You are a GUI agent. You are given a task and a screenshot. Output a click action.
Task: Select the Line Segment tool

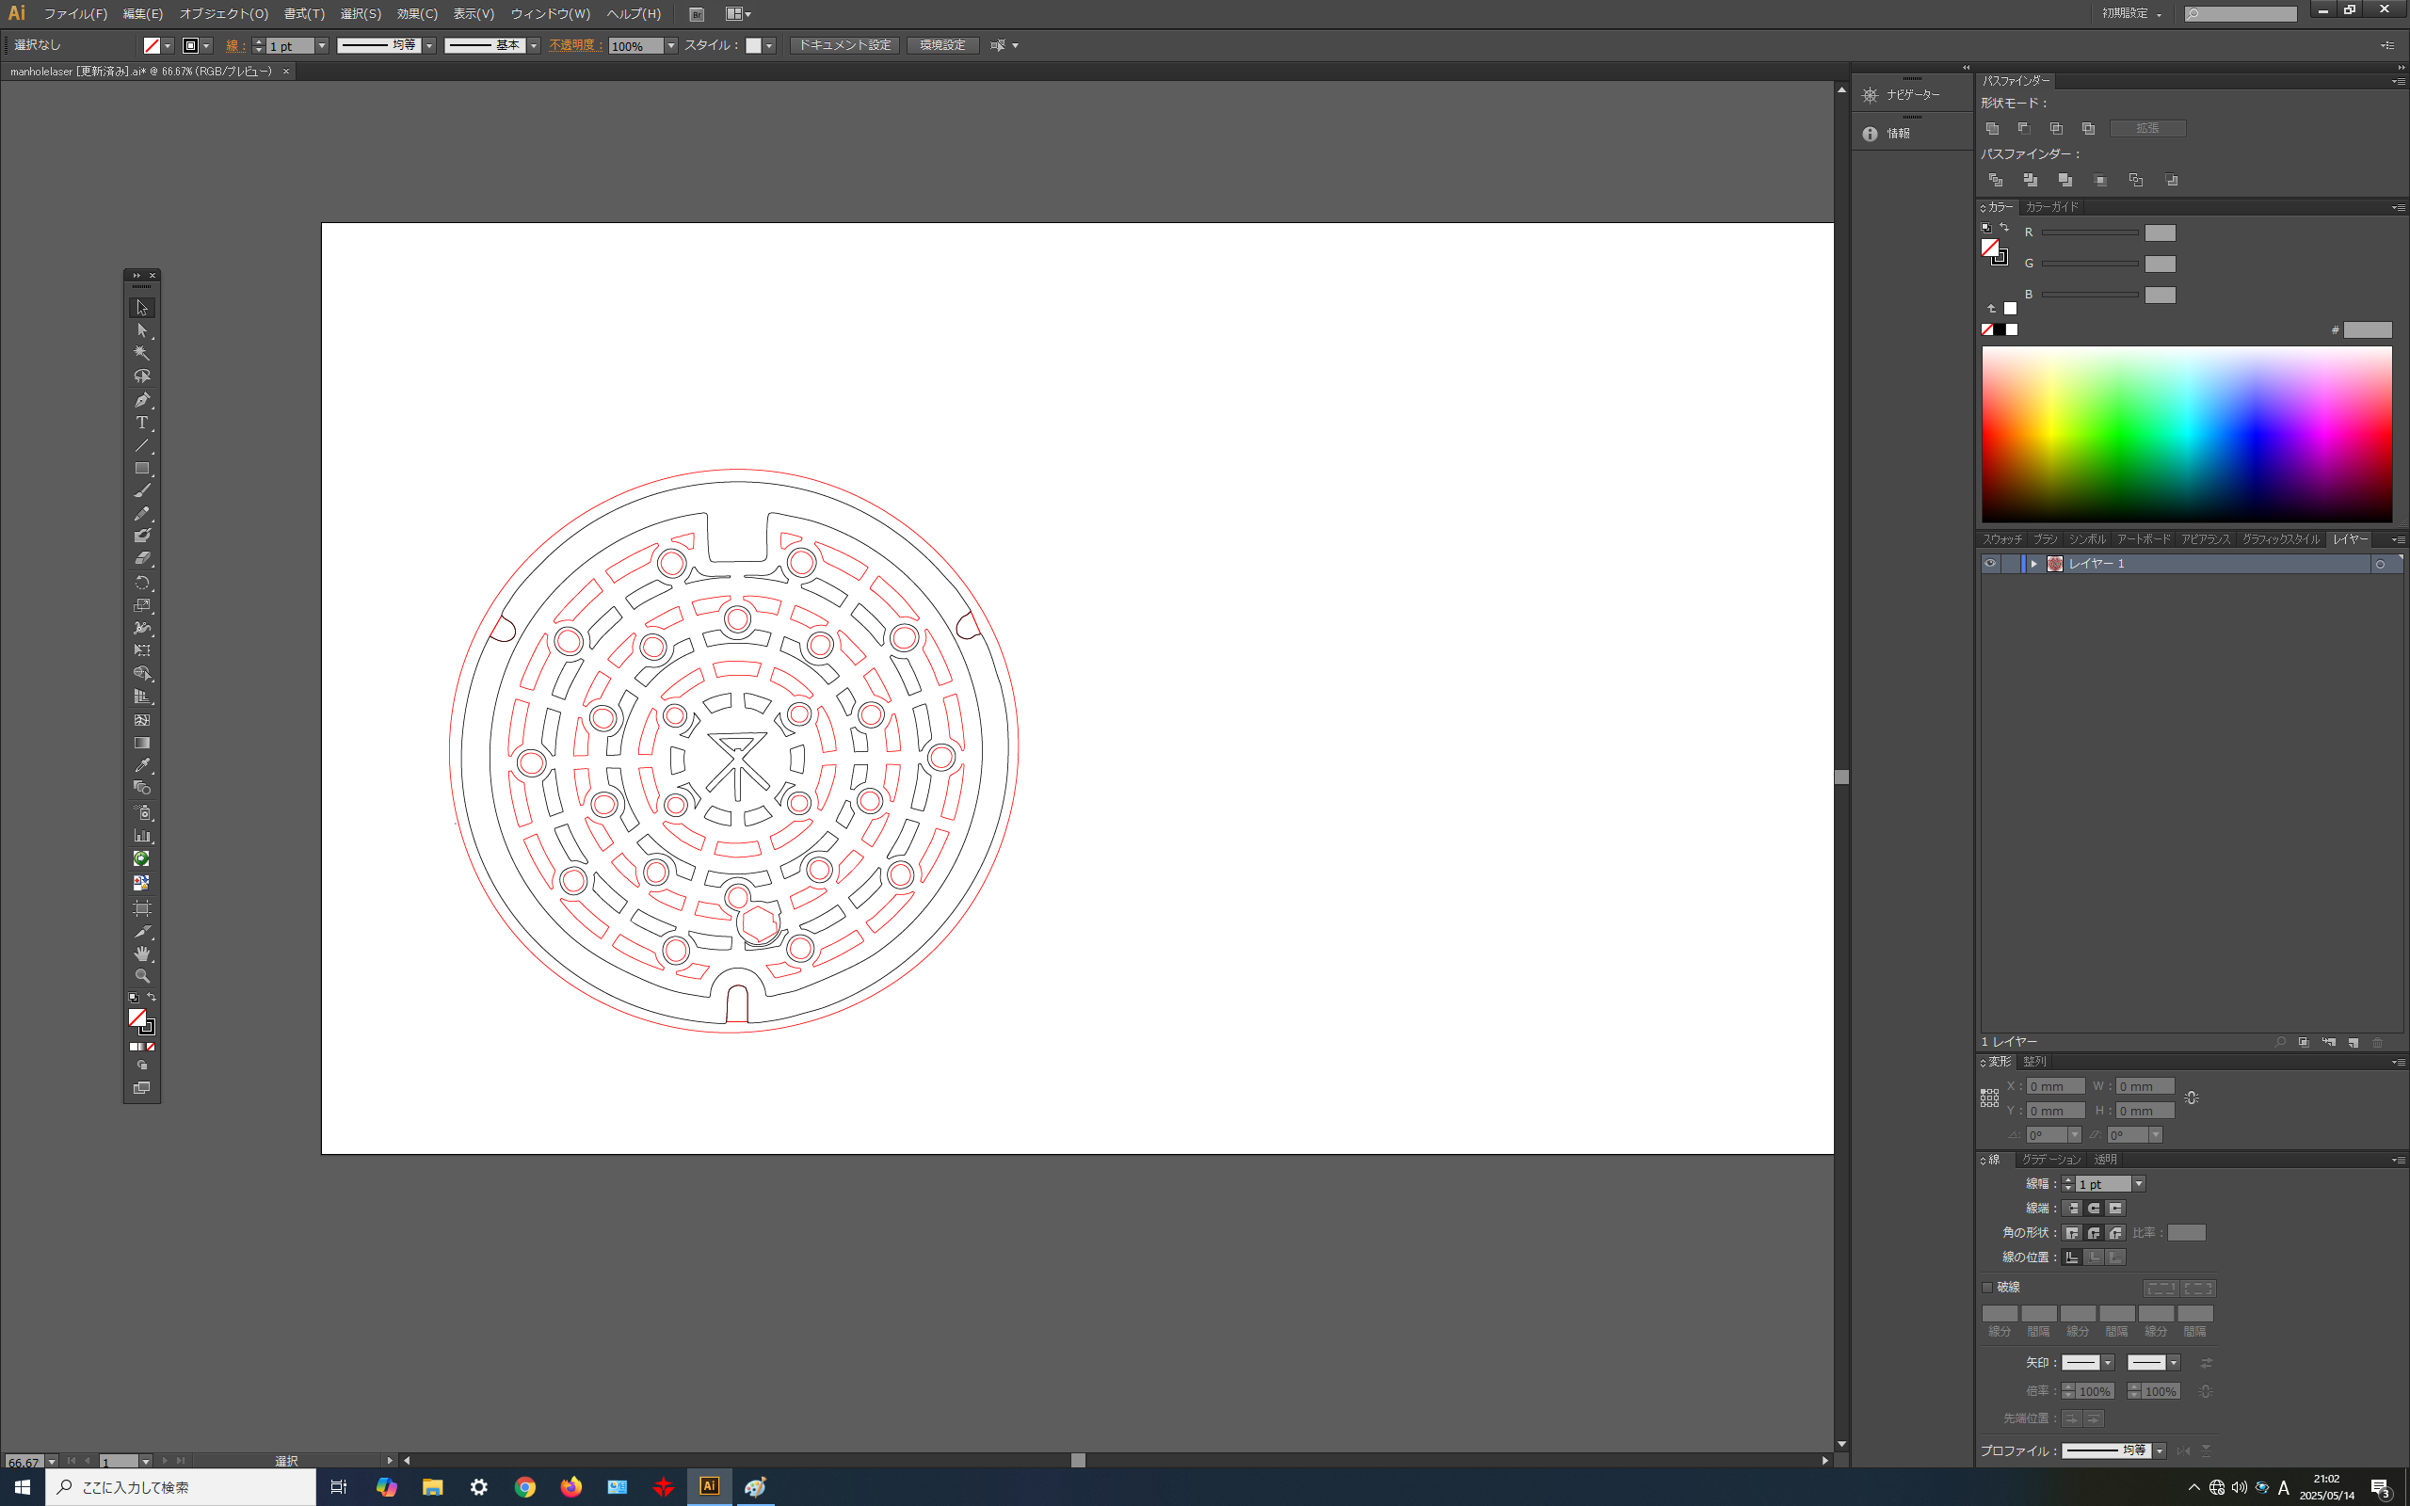point(141,446)
